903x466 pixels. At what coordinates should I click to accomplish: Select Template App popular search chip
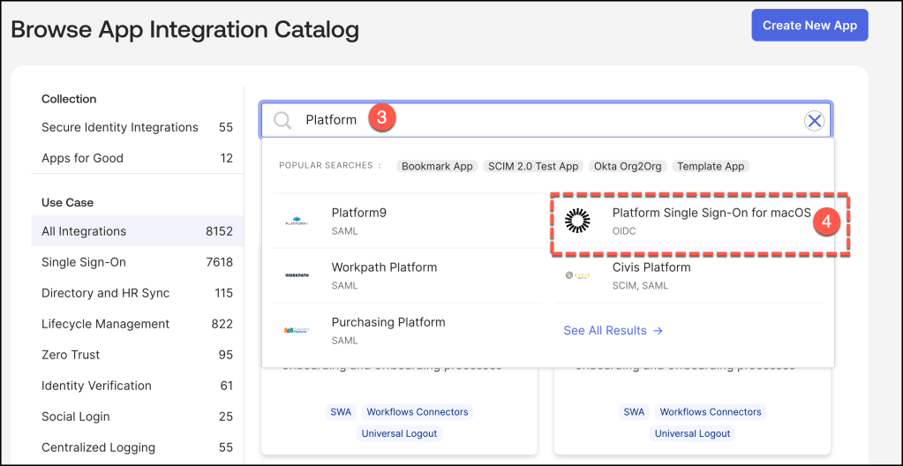(x=710, y=166)
